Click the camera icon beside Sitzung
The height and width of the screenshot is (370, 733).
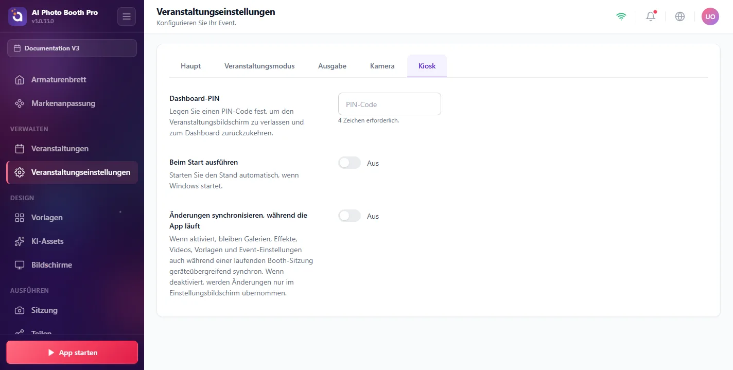(20, 310)
